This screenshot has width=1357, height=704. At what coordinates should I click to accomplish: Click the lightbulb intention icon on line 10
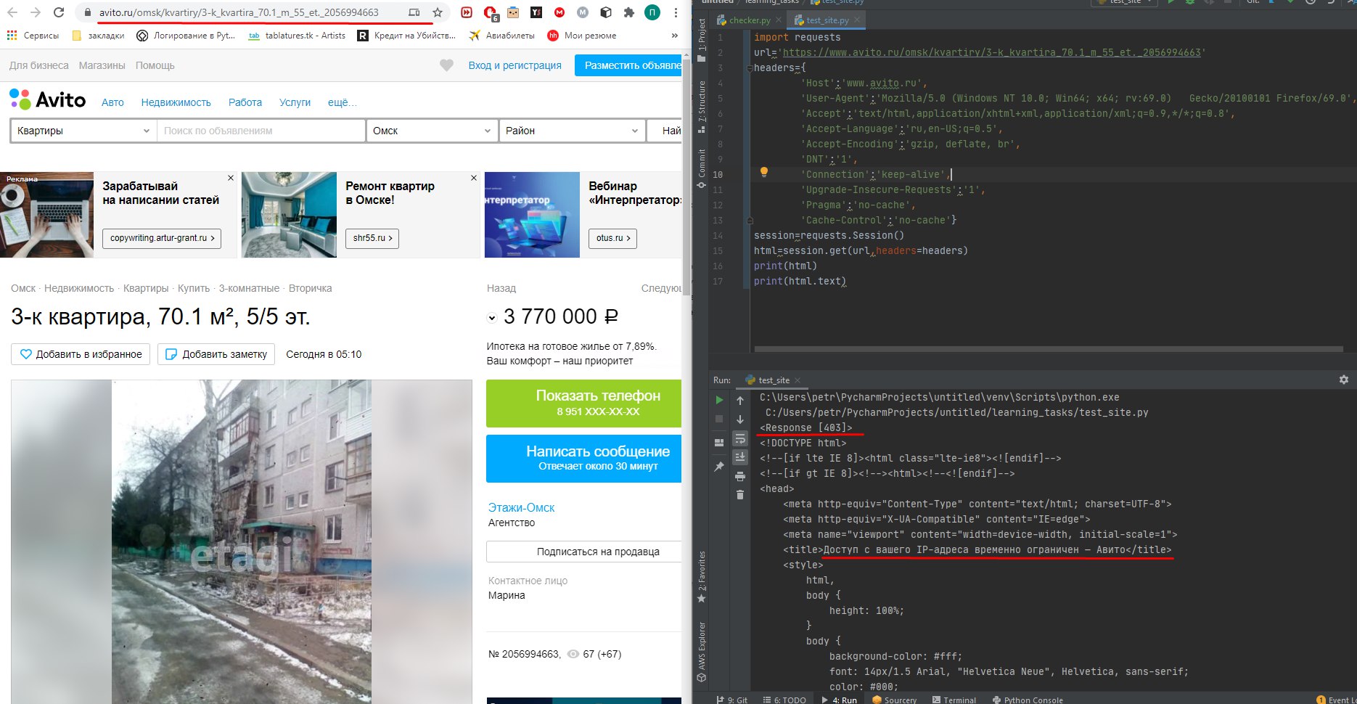(763, 172)
